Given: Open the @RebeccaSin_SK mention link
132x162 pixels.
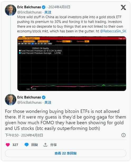Looking at the screenshot, I should coord(113,31).
